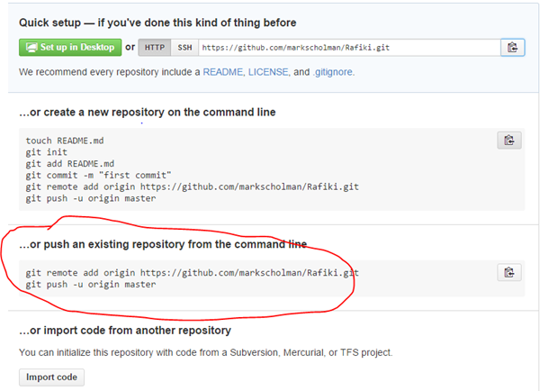Click the 'git commit -m first commit' line

click(x=98, y=176)
